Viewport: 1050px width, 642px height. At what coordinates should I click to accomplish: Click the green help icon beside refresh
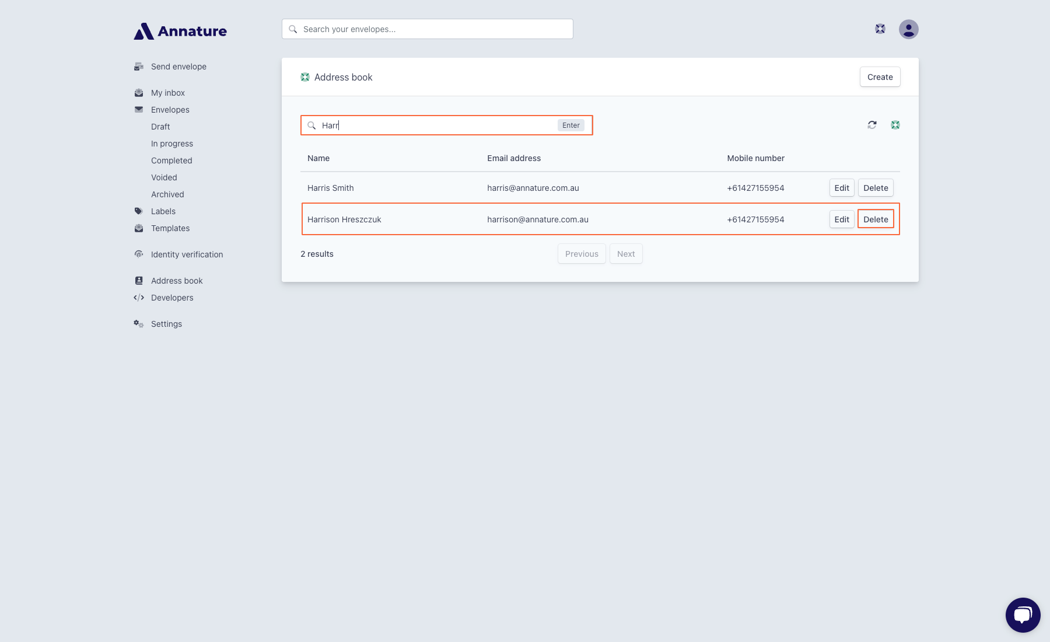point(895,125)
